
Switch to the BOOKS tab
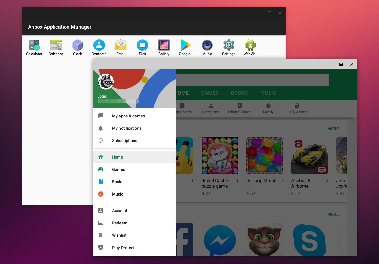(239, 93)
